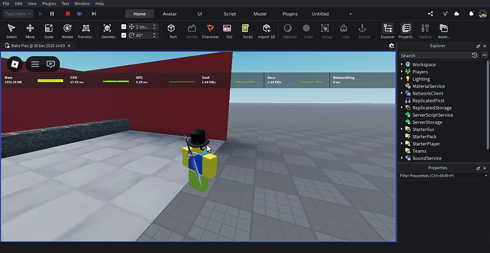Expand the StarterPlayer node
490x253 pixels.
[x=401, y=143]
